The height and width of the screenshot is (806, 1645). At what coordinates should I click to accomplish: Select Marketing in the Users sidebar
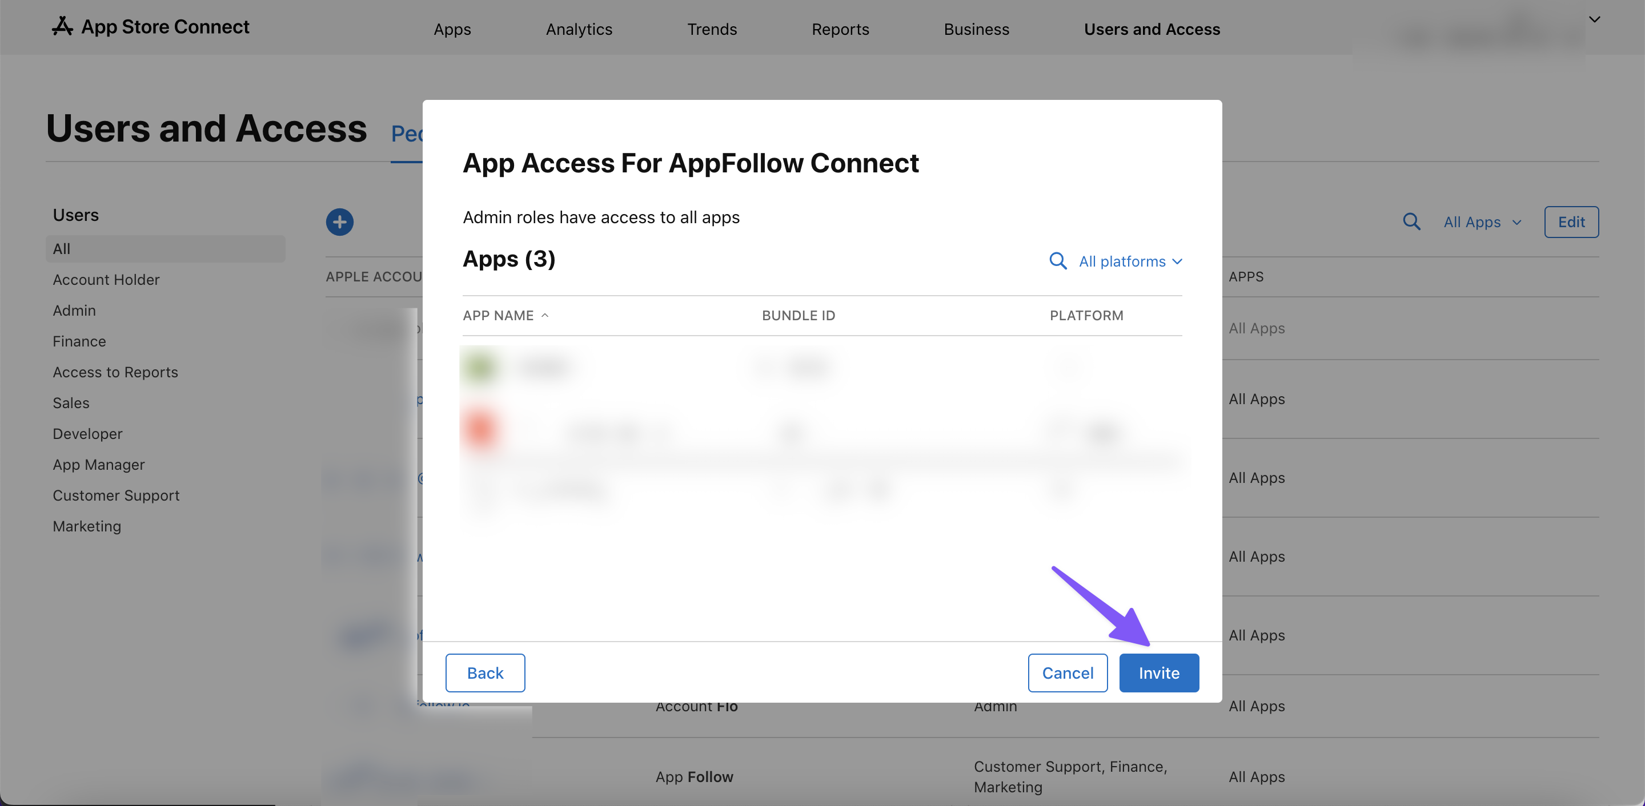87,526
